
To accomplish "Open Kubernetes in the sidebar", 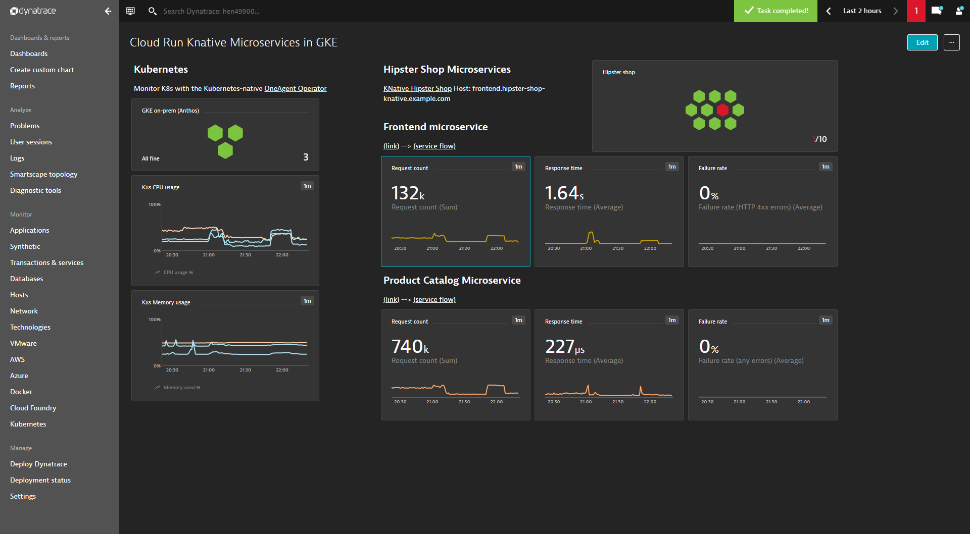I will coord(28,424).
